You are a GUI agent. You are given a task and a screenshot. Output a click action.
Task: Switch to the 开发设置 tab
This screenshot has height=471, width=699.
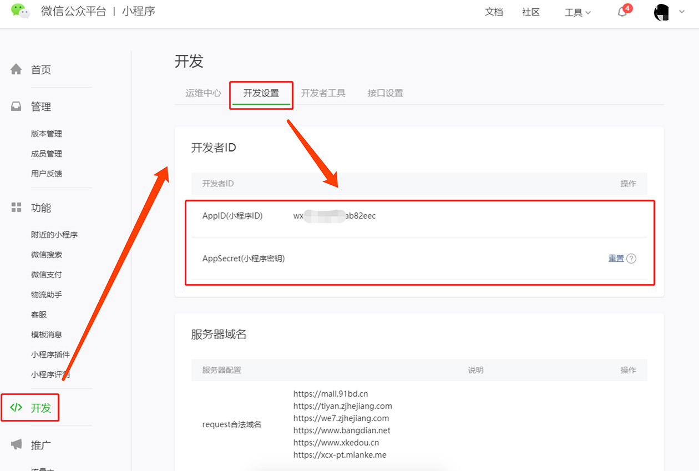[x=261, y=93]
